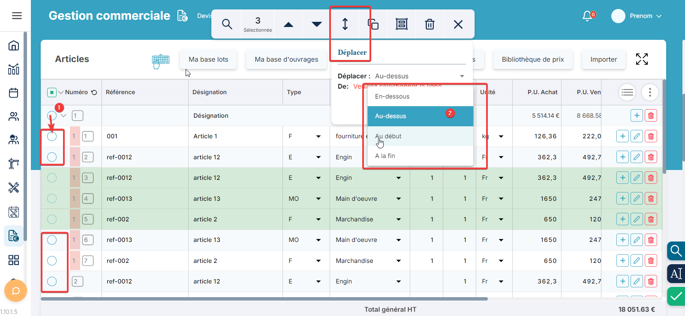Image resolution: width=685 pixels, height=316 pixels.
Task: Click the trash icon in selection toolbar
Action: [x=430, y=24]
